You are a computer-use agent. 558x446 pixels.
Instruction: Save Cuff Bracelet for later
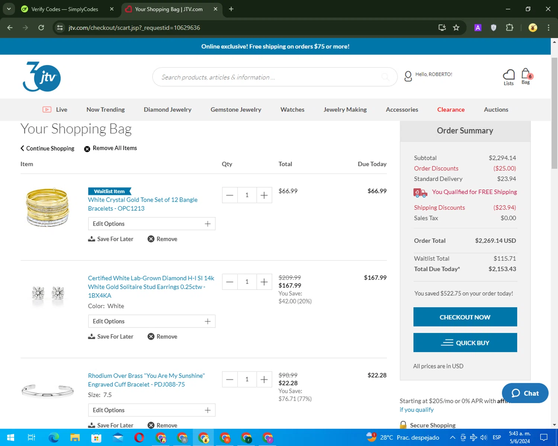click(110, 425)
